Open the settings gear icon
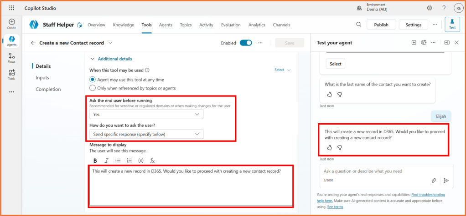Viewport: 466px width, 216px height. click(430, 8)
